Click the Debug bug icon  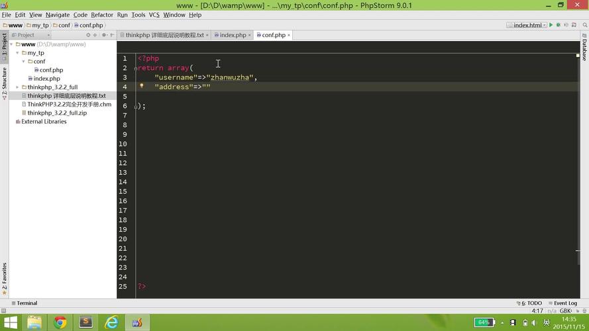[x=559, y=25]
